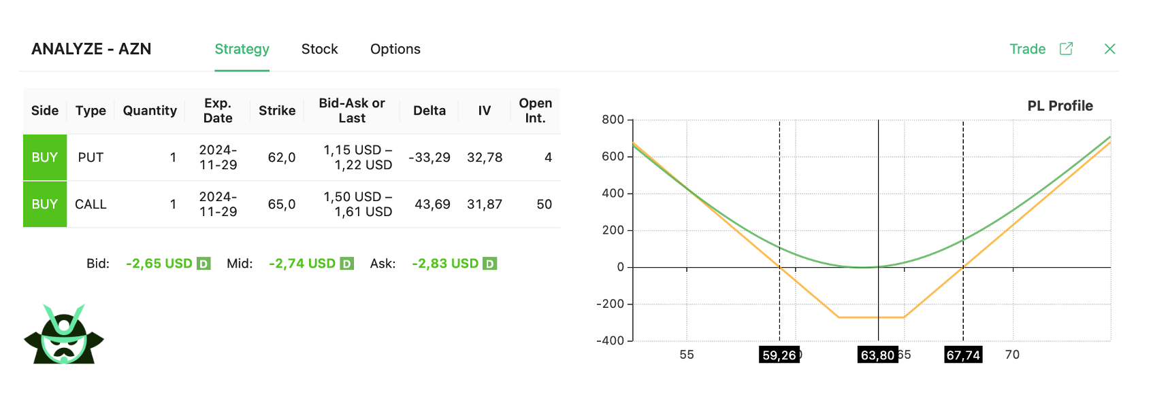Click the D badge next to Mid price

[346, 264]
